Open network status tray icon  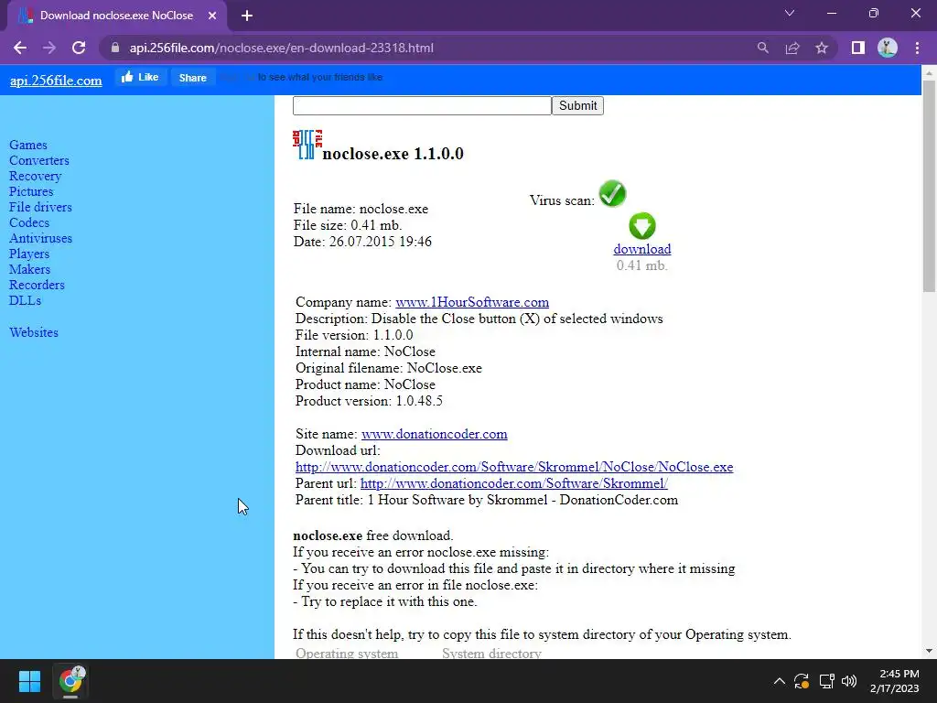click(x=826, y=681)
